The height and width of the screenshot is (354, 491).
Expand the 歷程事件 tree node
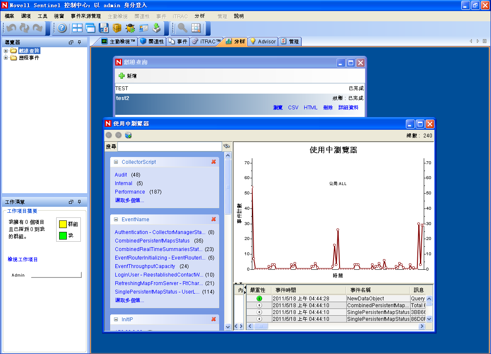(x=6, y=58)
